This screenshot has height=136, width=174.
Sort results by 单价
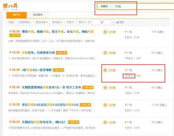[x=82, y=22]
